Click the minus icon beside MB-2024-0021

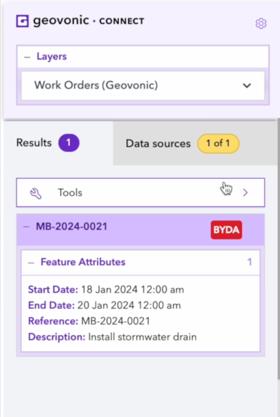coord(26,227)
